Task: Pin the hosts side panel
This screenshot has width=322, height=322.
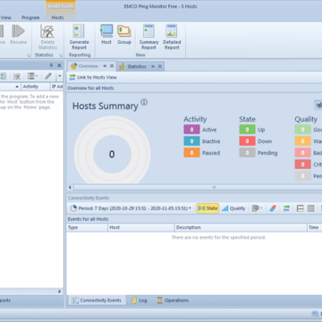Action: (51, 65)
